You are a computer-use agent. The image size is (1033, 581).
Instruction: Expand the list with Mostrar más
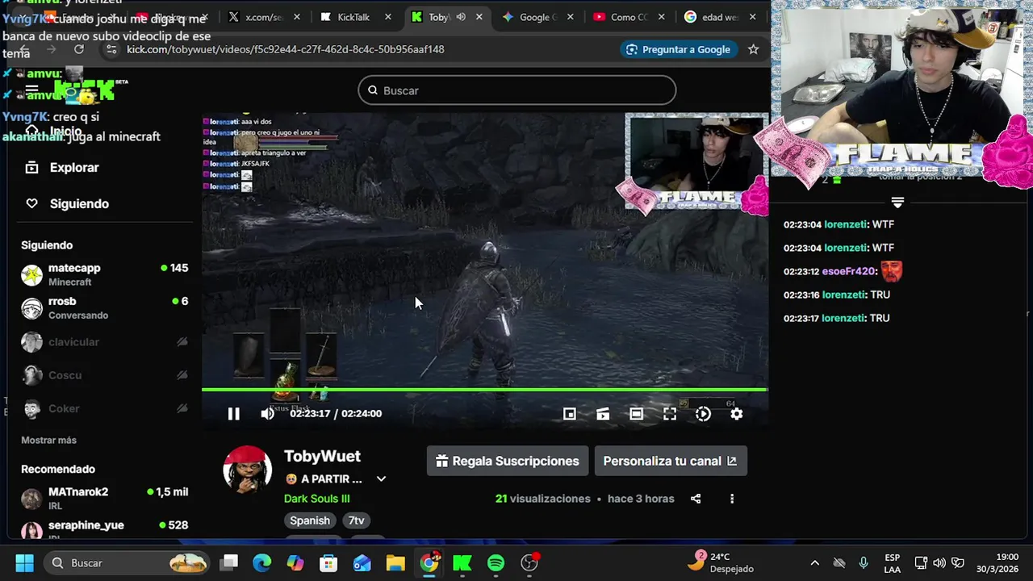48,441
